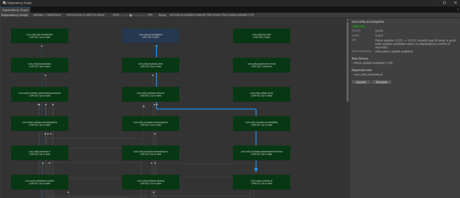
Task: Select the com.unity.modules.cloth node
Action: point(151,65)
